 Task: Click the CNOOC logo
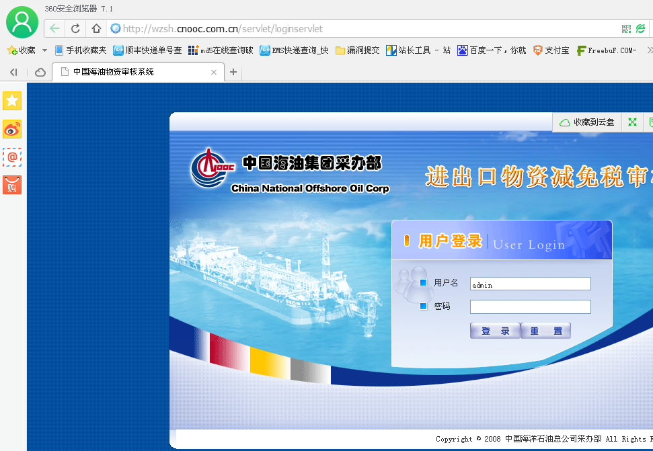pos(212,168)
